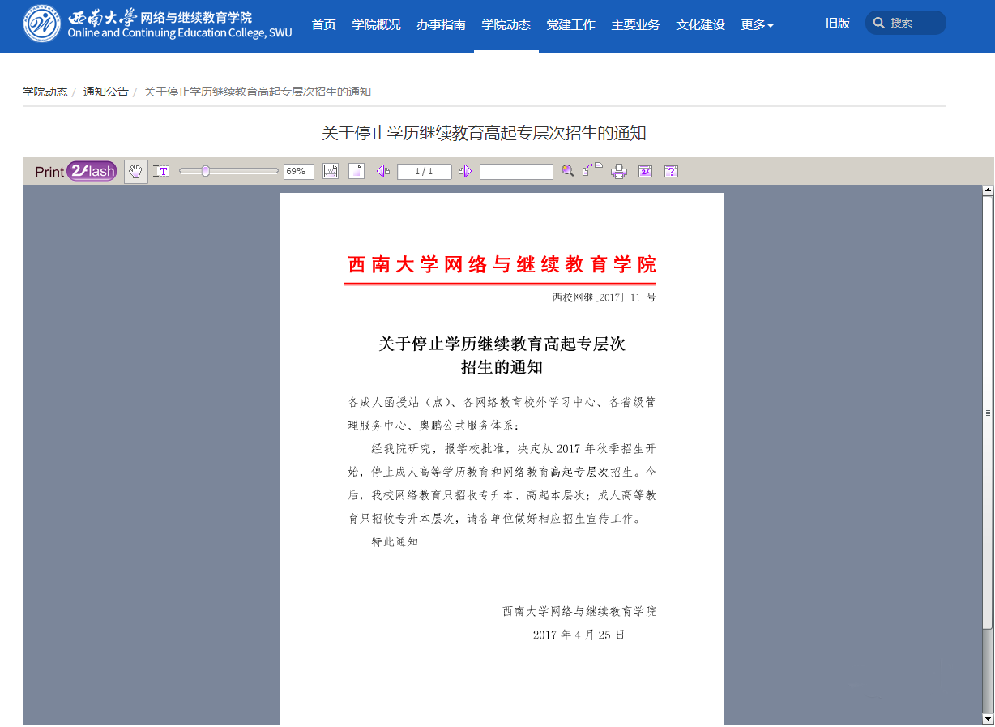Select the hand pan tool
Screen dimensions: 995x727
tap(136, 171)
